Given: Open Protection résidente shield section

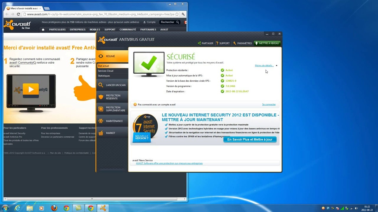Looking at the screenshot, I should click(x=112, y=97).
